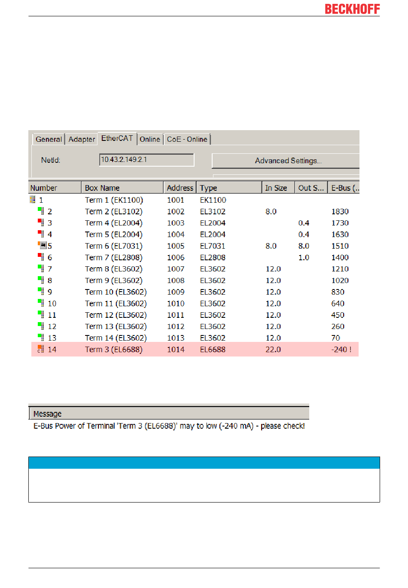This screenshot has width=408, height=588.
Task: Click the In Size value 22.0
Action: pyautogui.click(x=273, y=349)
